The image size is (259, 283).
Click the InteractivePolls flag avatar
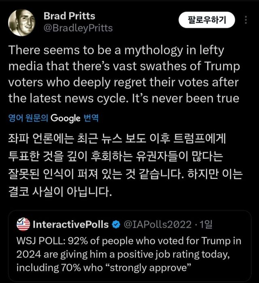(24, 224)
